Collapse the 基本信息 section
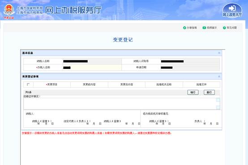The width and height of the screenshot is (248, 165). [x=219, y=53]
